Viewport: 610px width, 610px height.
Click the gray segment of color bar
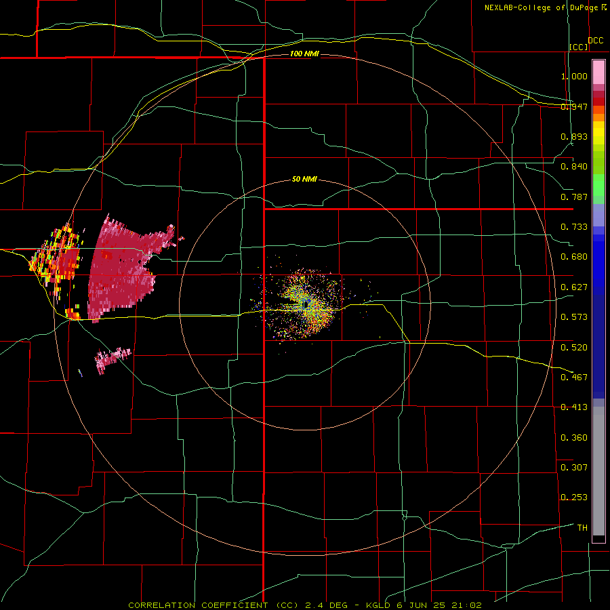(598, 471)
